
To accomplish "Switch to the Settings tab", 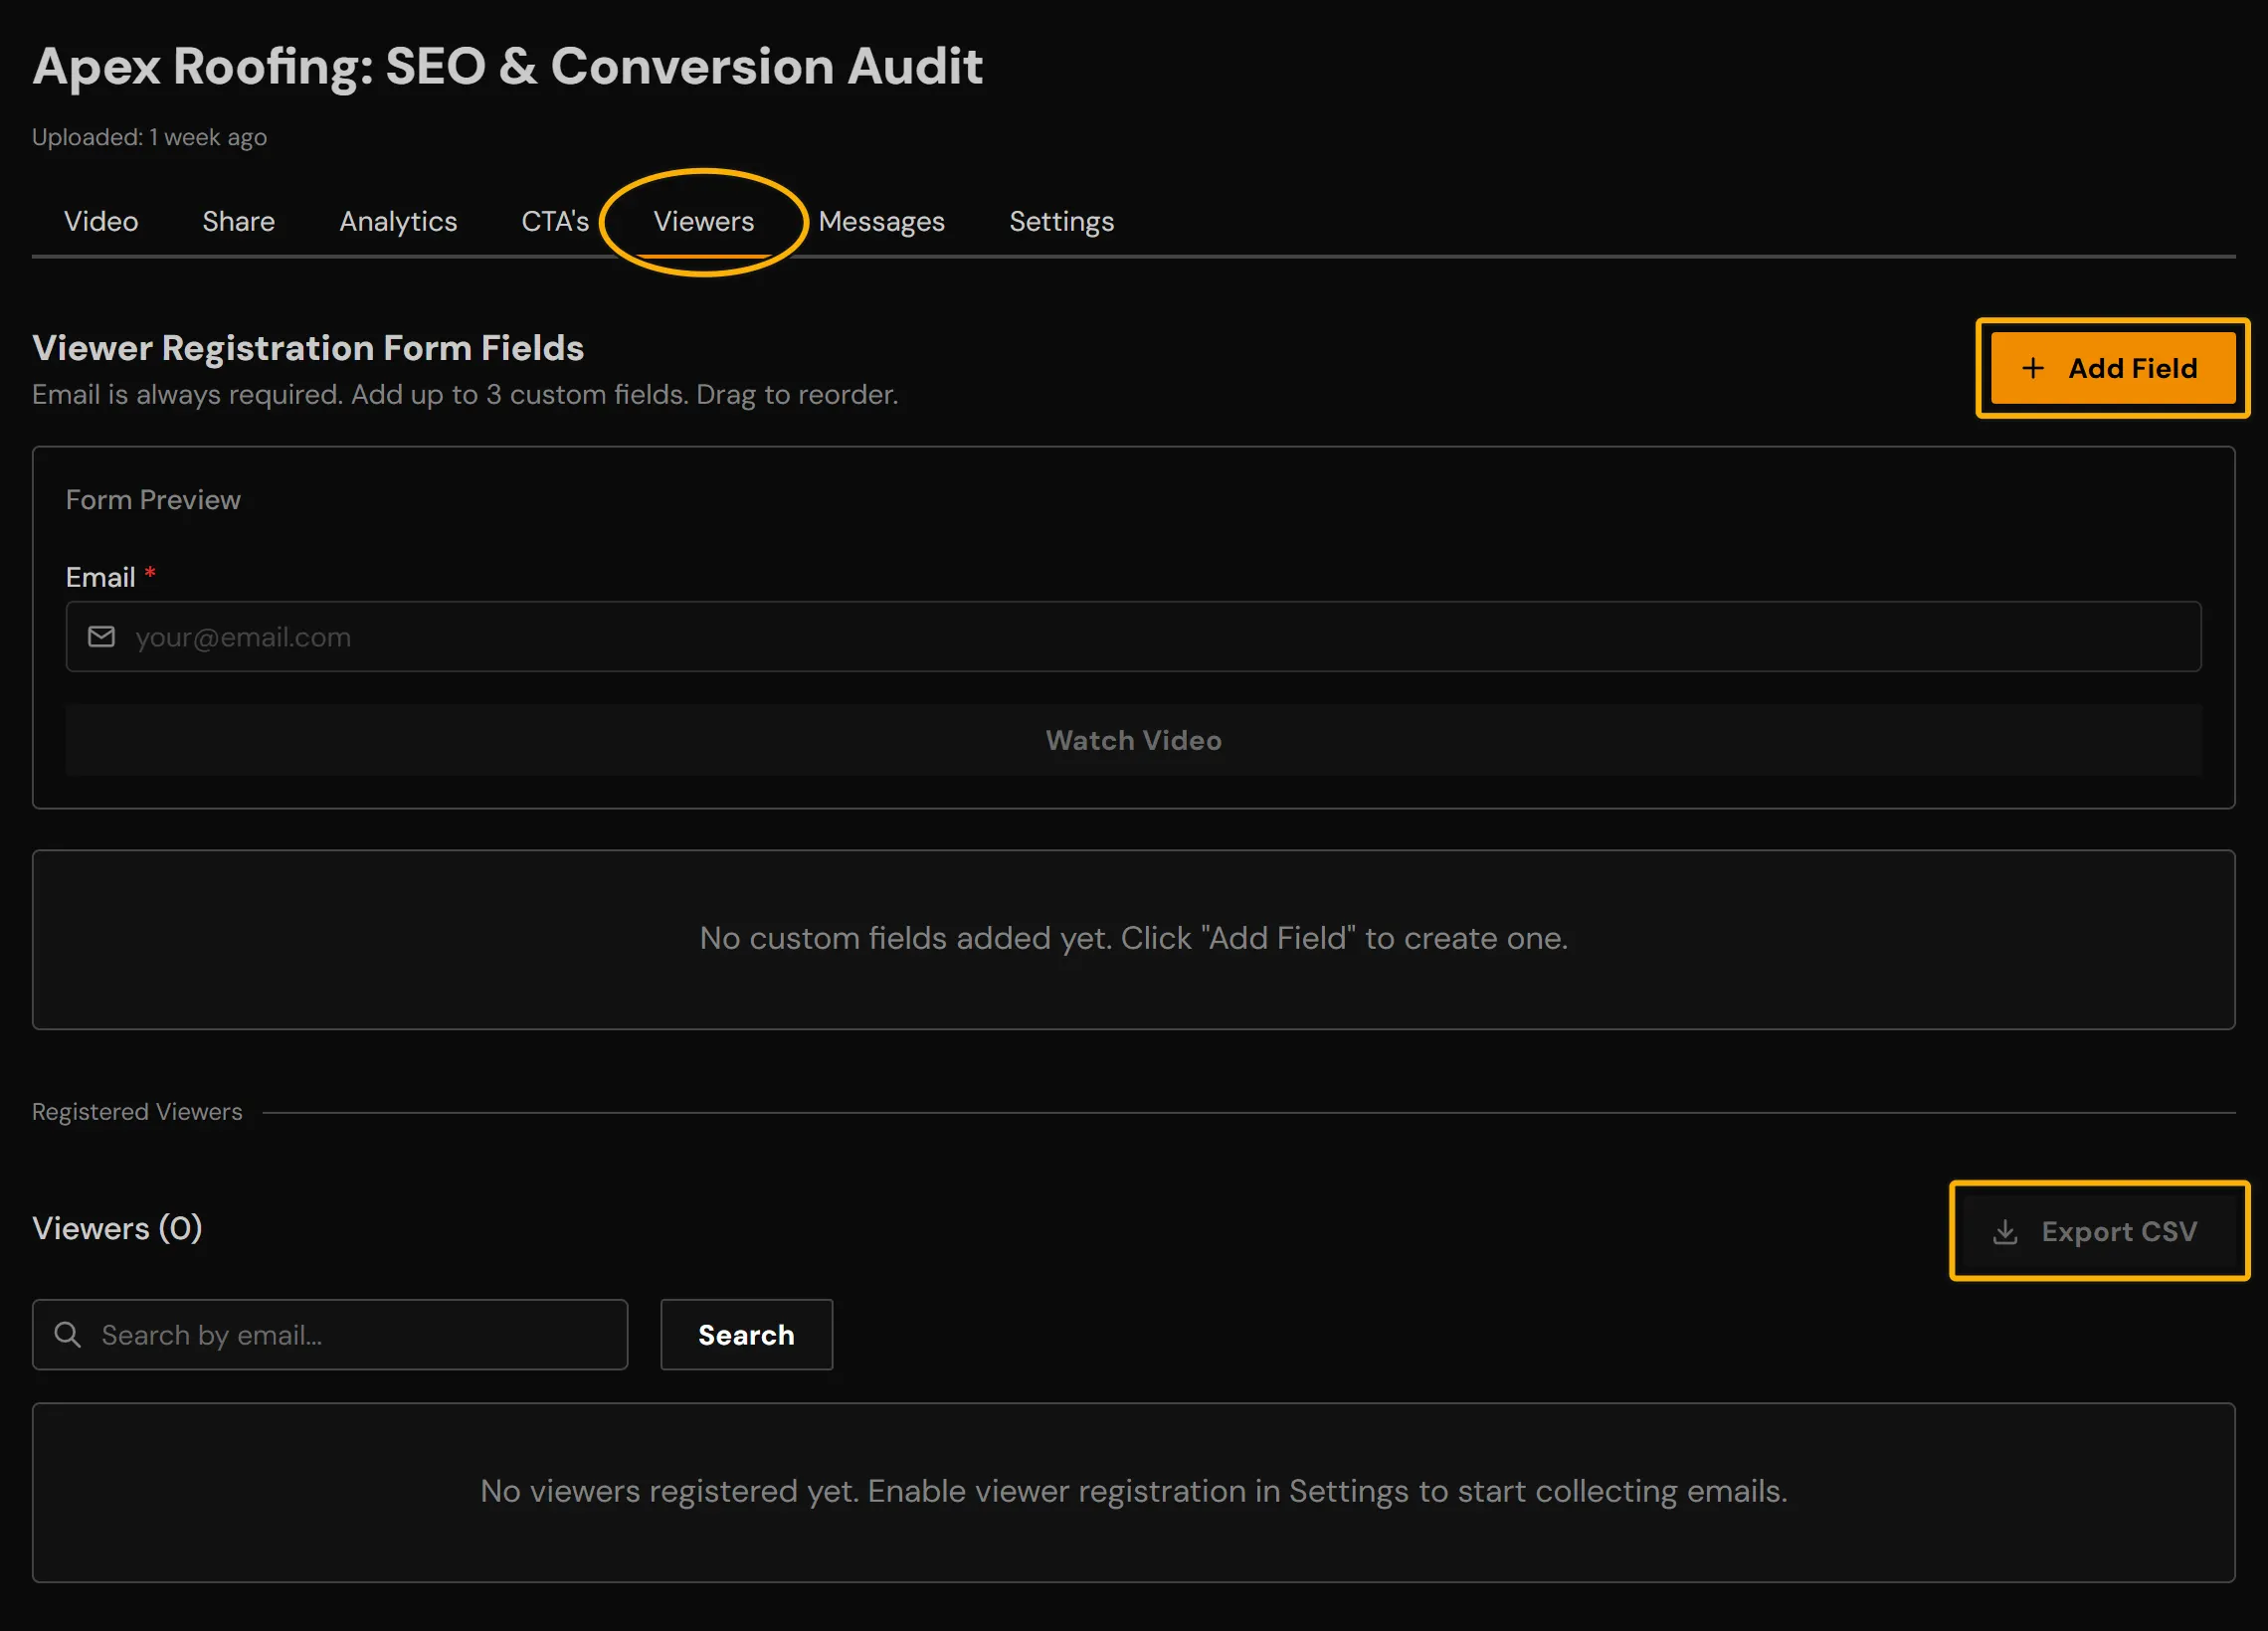I will [x=1061, y=221].
